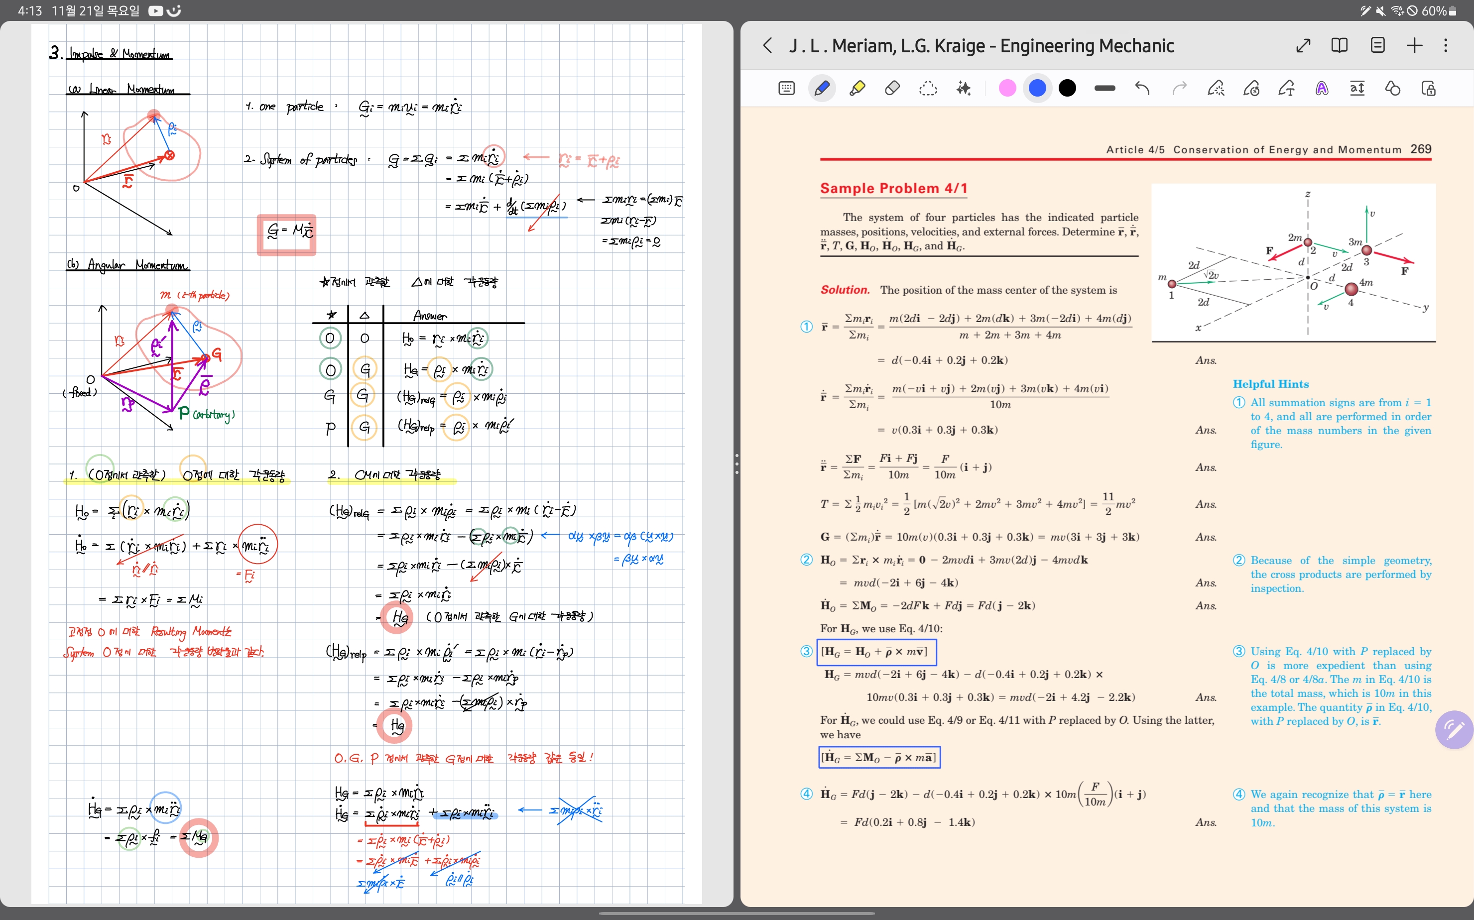Open the page list panel icon
Image resolution: width=1474 pixels, height=920 pixels.
(x=1377, y=46)
